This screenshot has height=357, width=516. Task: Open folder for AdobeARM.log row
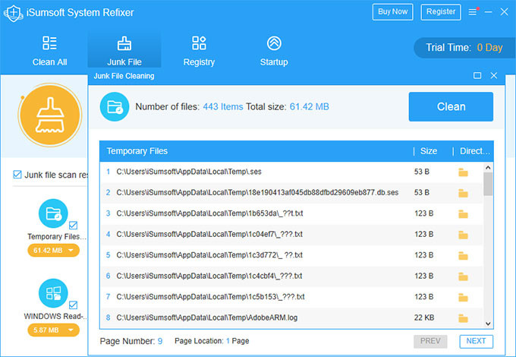(x=463, y=318)
